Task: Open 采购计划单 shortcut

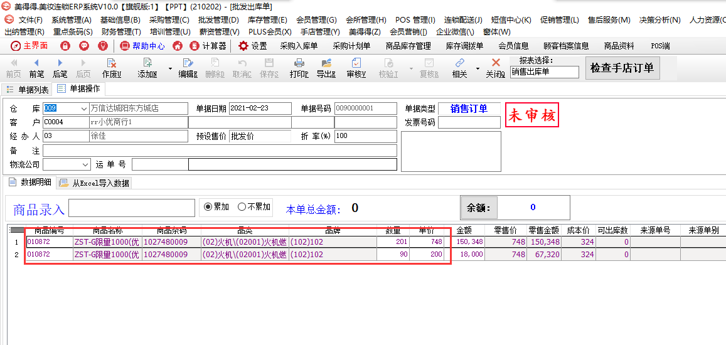Action: pos(351,46)
